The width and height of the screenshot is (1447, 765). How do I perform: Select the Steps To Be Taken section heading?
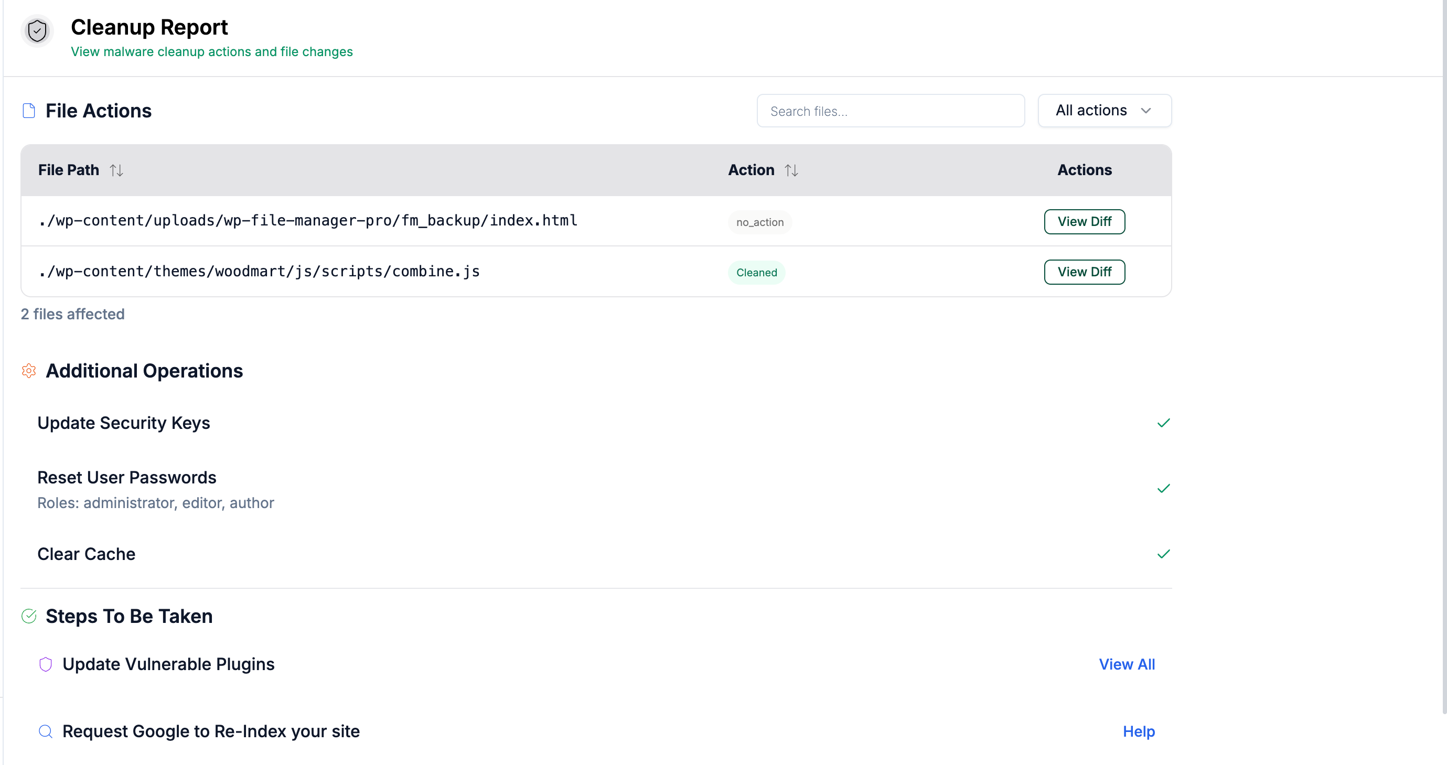[x=128, y=616]
